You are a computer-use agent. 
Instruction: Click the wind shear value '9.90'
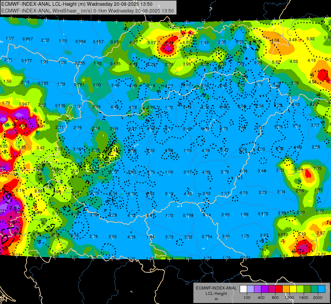coord(76,193)
